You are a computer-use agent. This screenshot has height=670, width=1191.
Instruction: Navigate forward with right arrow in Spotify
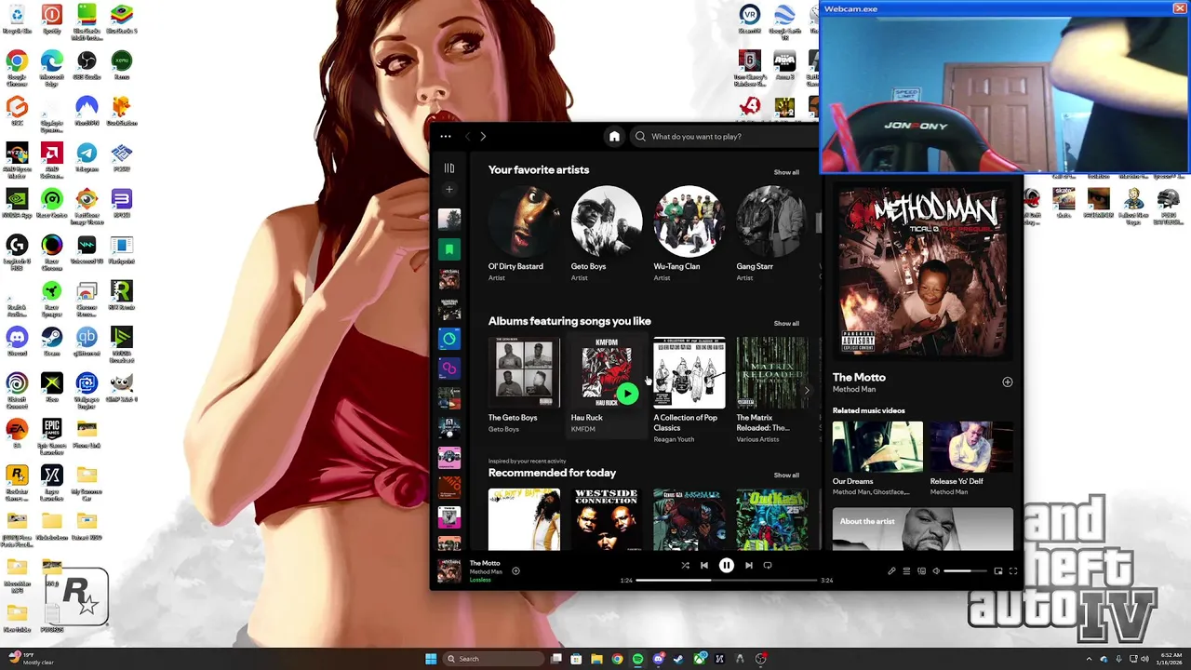(483, 137)
